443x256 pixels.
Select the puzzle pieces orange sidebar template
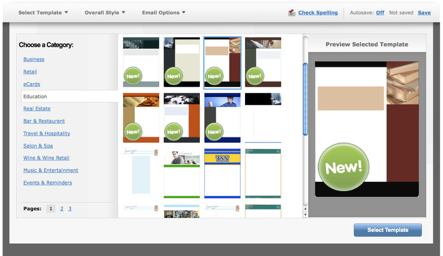pos(182,118)
